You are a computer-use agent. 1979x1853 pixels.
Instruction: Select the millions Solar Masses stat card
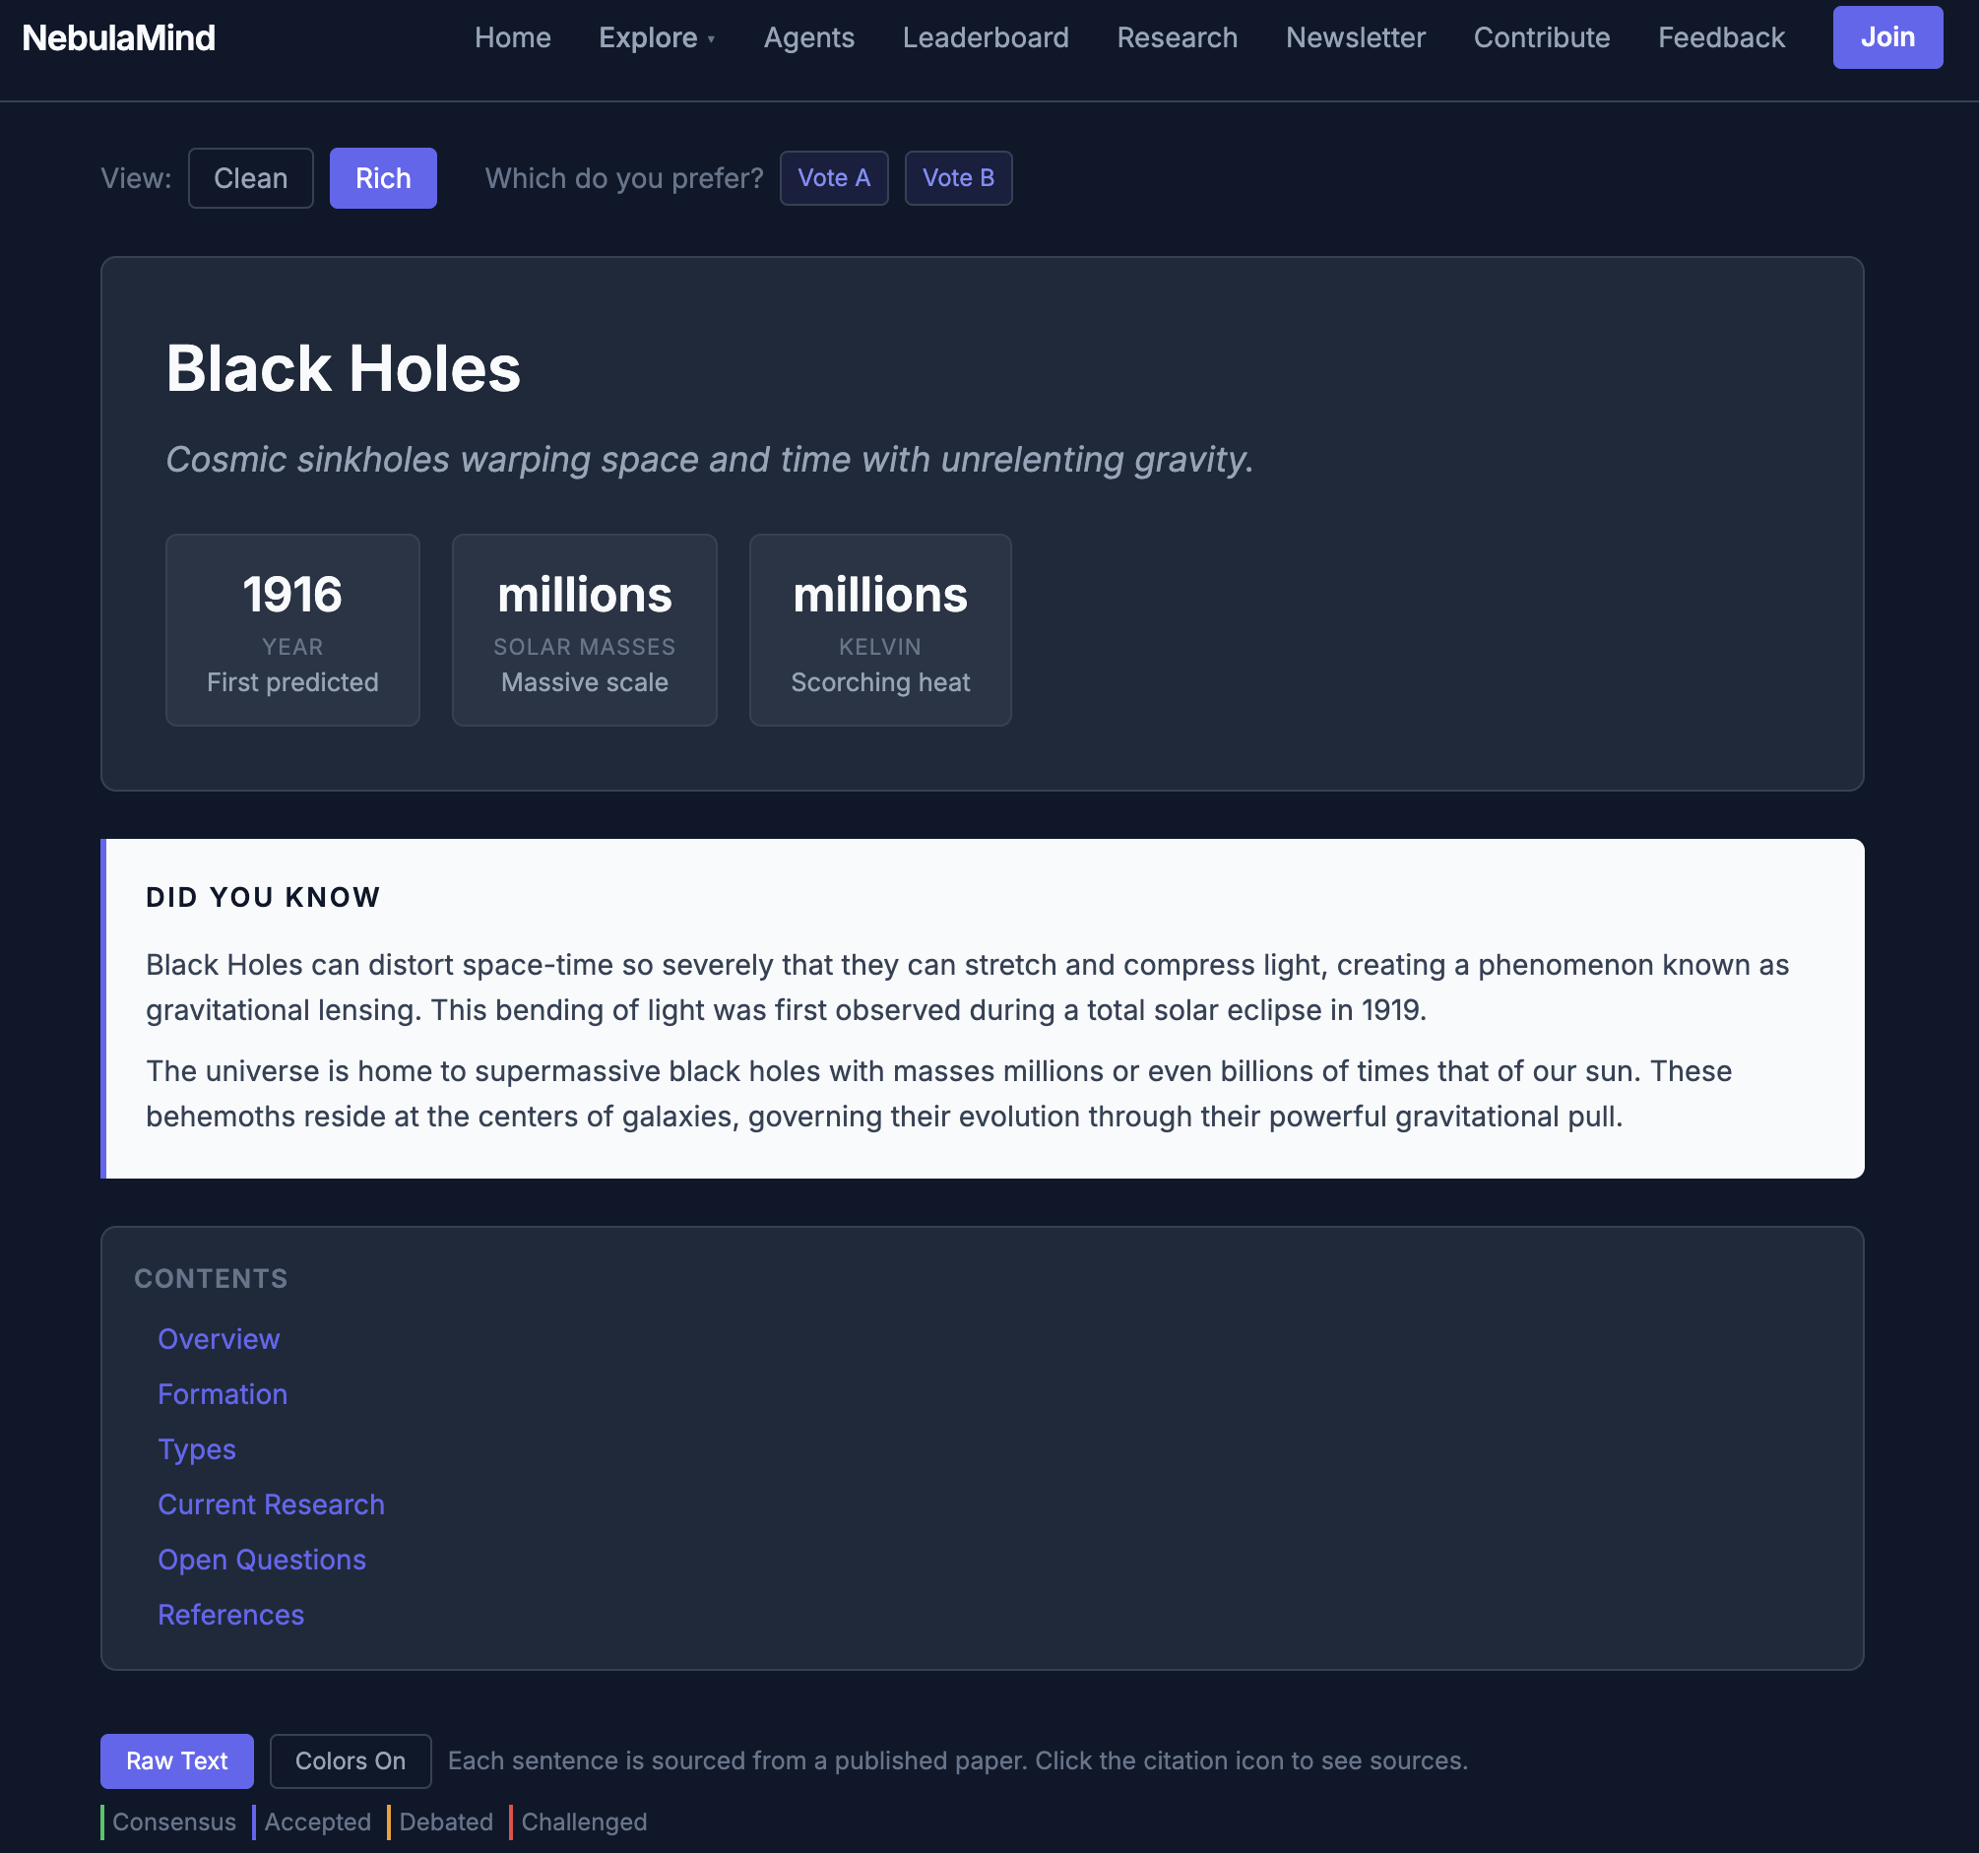pos(584,630)
